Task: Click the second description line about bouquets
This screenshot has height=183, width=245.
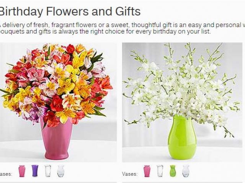Action: pyautogui.click(x=105, y=31)
